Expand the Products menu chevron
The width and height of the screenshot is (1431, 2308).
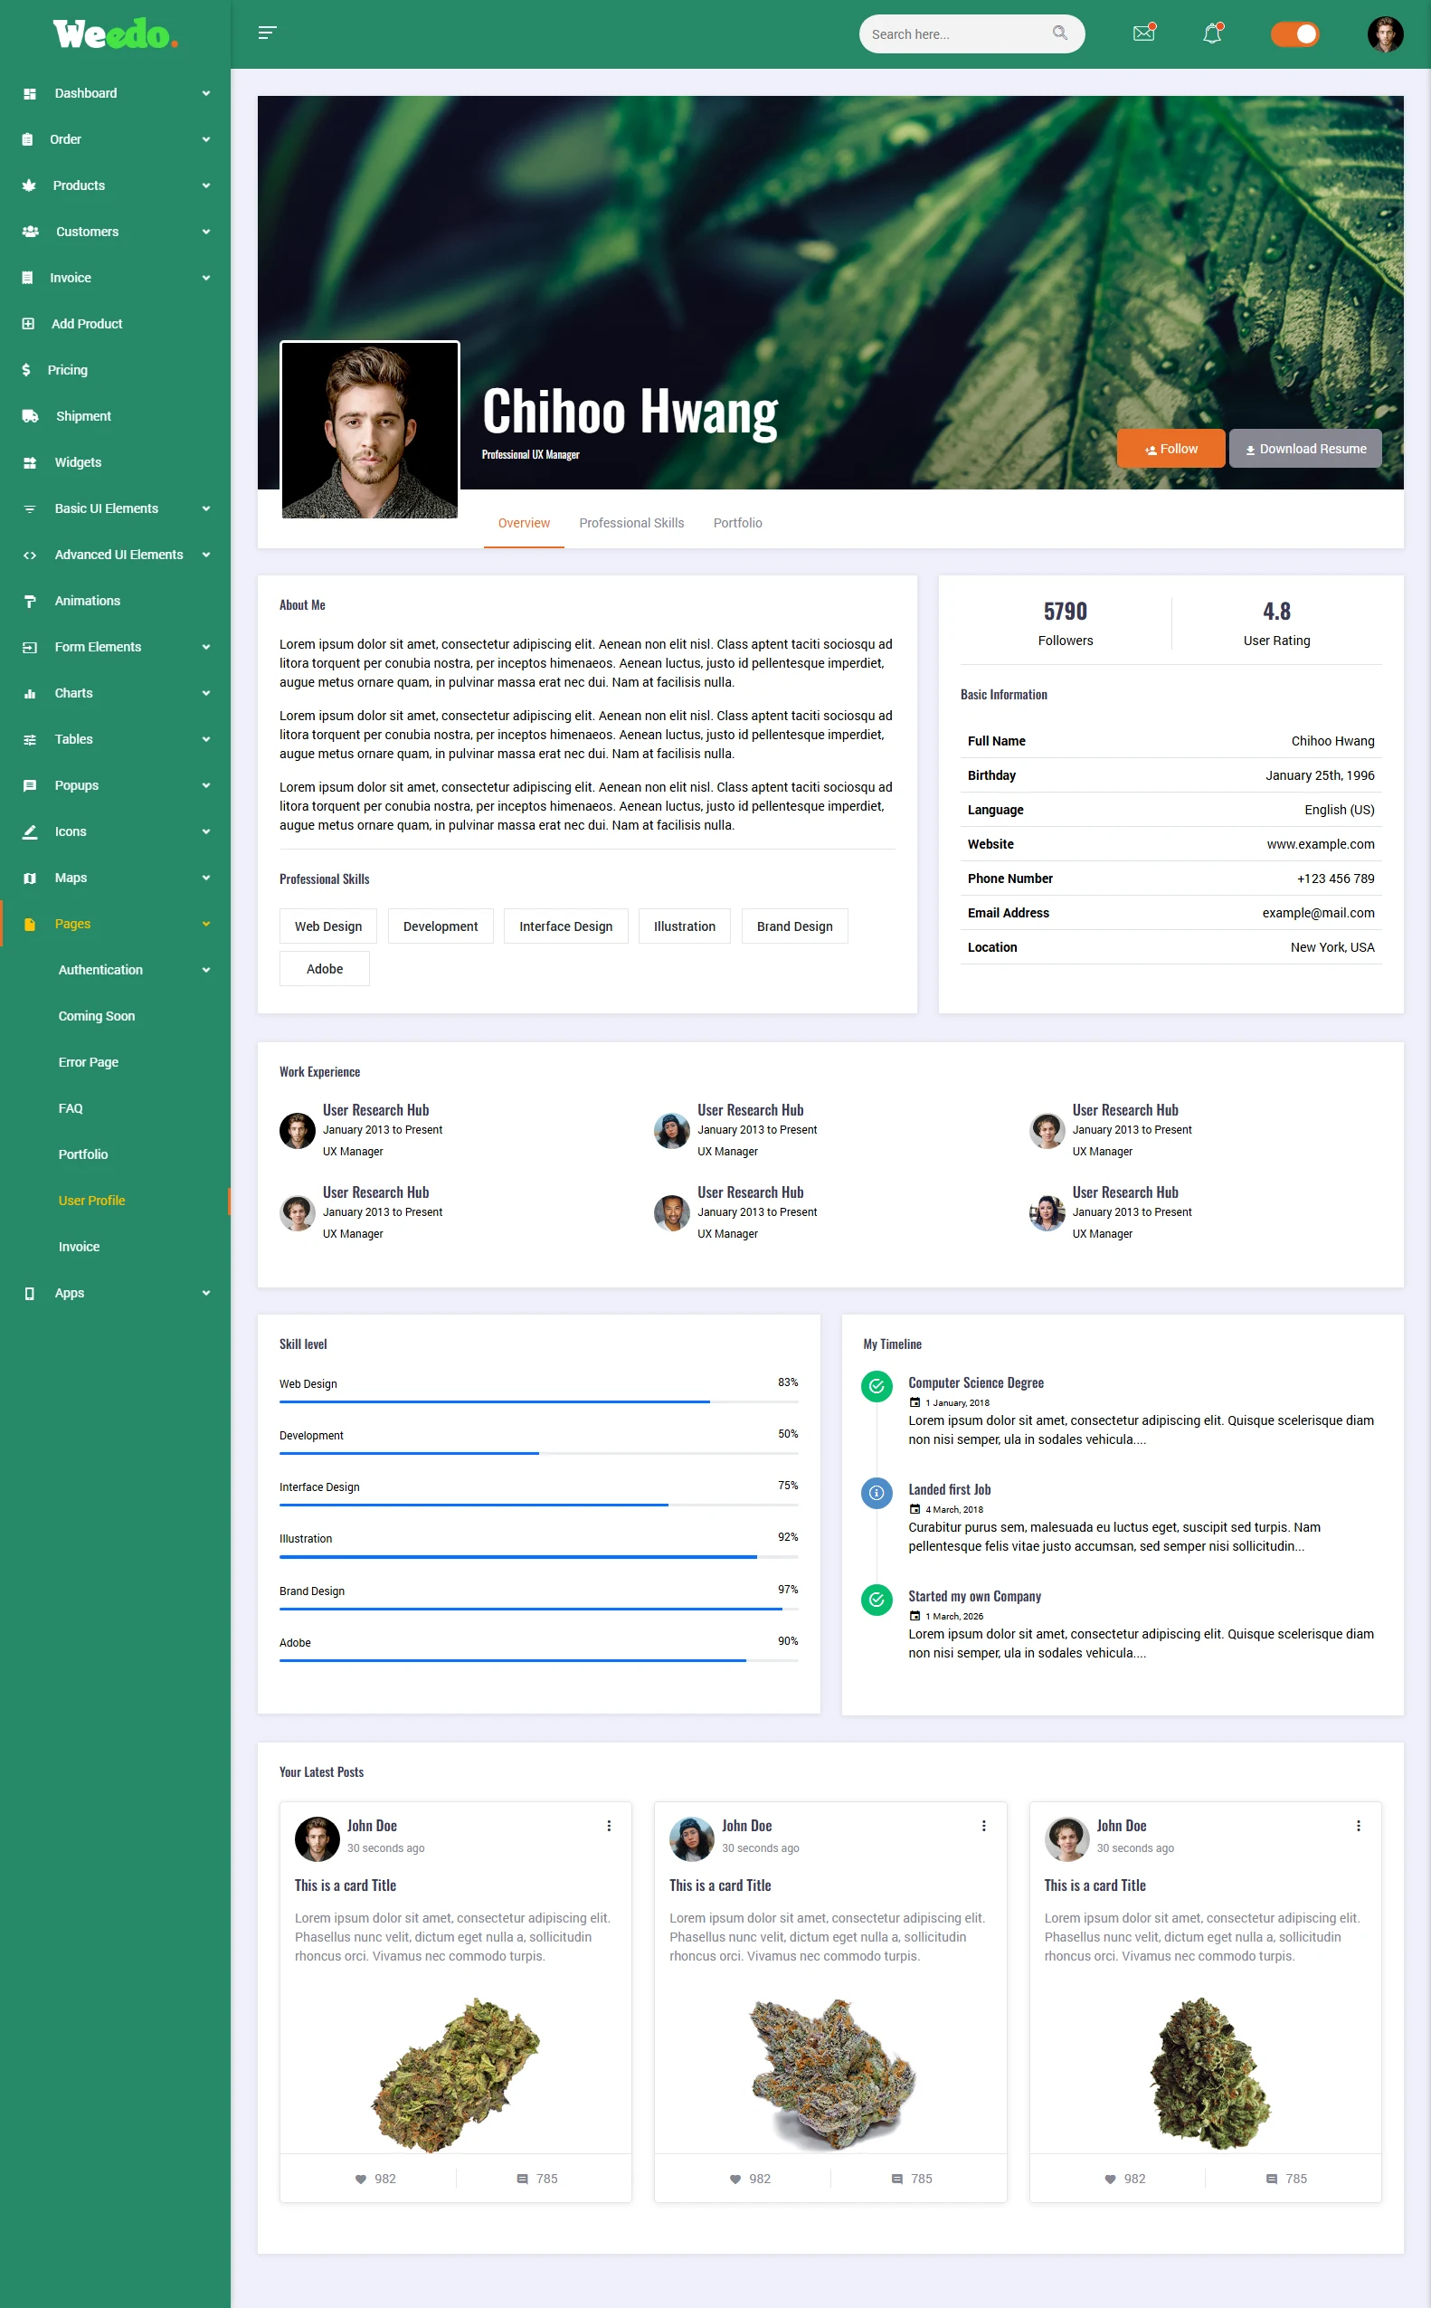pyautogui.click(x=206, y=185)
